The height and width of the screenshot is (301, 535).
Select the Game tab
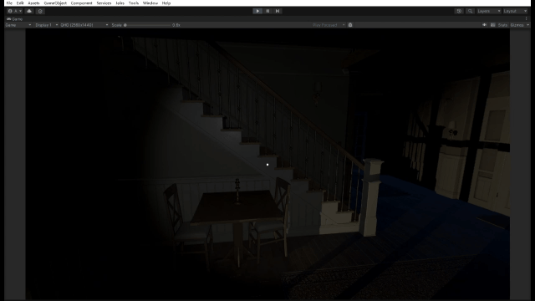coord(14,19)
